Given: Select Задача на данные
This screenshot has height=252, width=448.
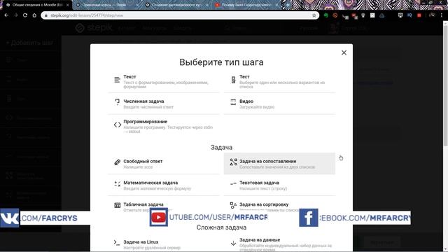Looking at the screenshot, I should point(279,244).
